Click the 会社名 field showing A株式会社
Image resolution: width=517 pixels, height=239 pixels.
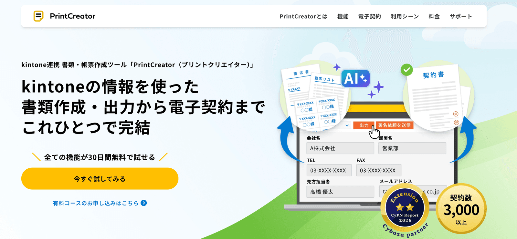point(340,148)
